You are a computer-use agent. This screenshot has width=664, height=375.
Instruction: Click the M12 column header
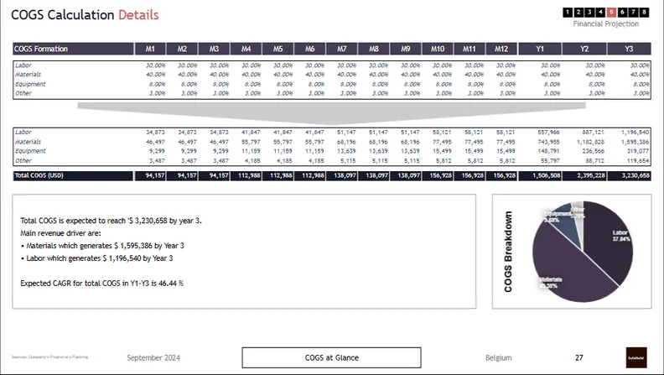point(501,49)
